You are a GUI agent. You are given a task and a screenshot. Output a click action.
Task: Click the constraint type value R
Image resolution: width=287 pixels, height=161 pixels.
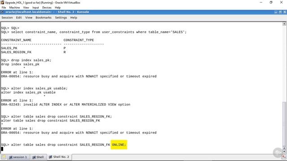click(65, 52)
